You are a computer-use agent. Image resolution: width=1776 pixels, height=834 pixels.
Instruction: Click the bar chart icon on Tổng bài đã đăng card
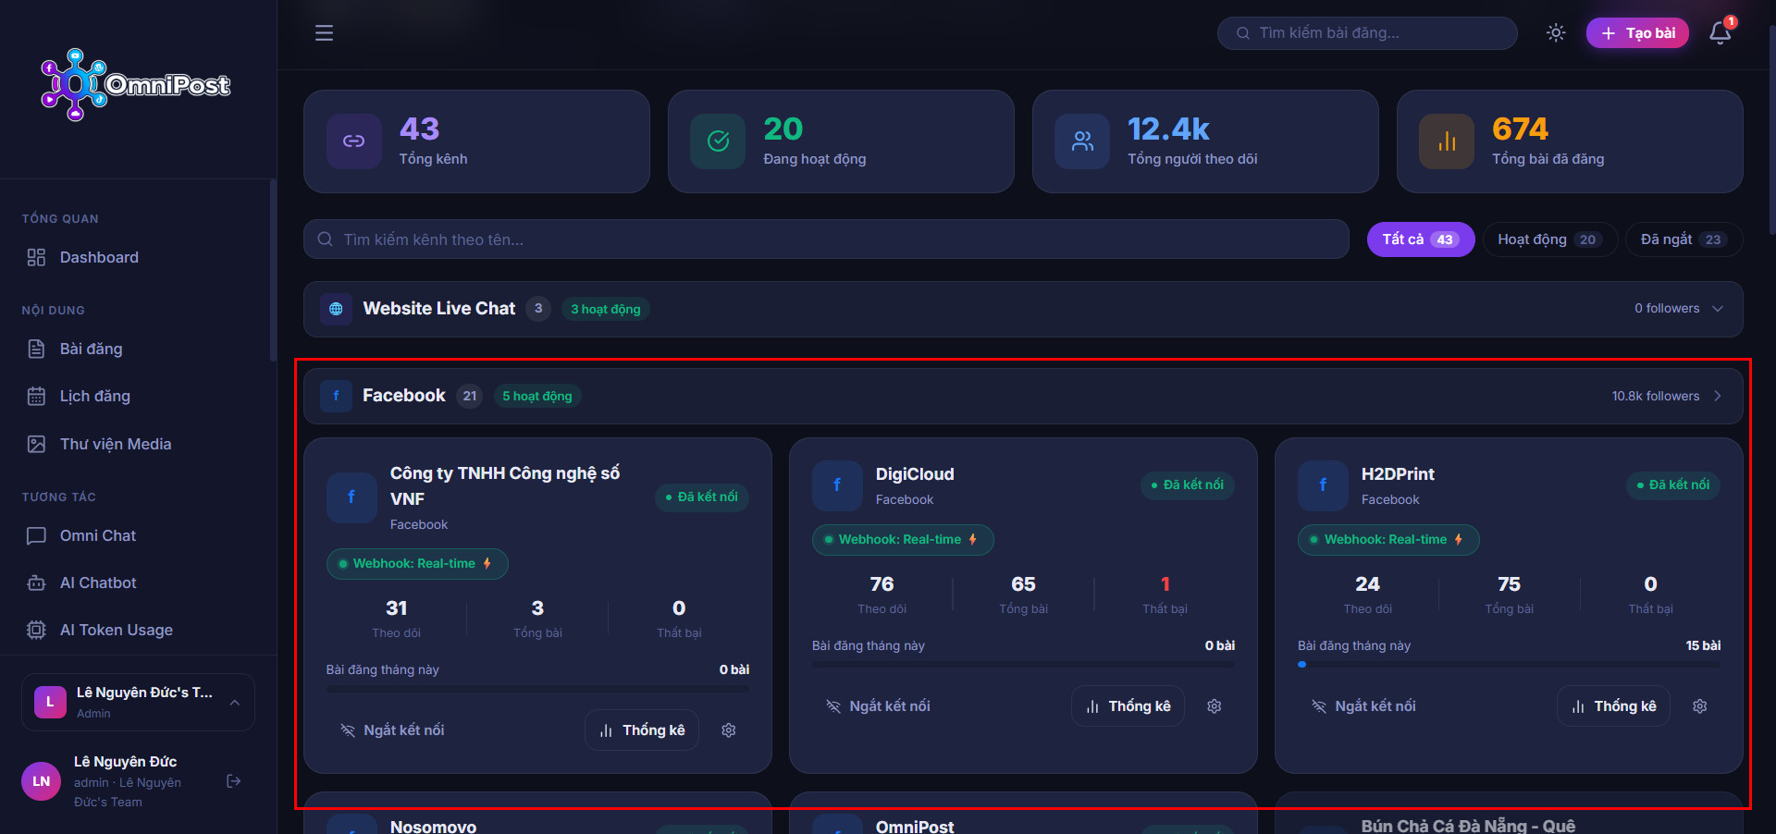click(1447, 141)
